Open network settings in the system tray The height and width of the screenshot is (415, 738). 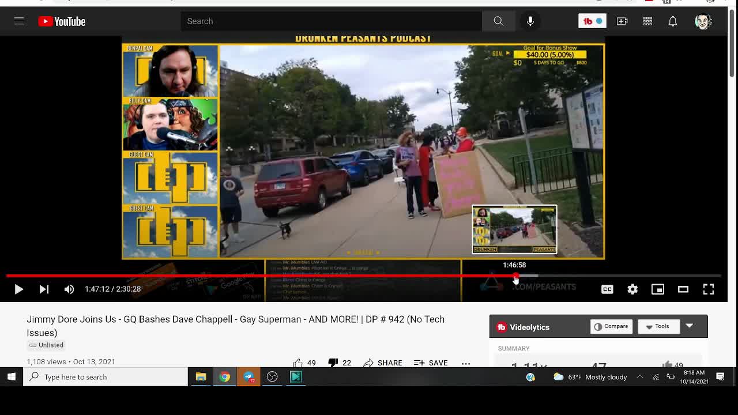656,377
